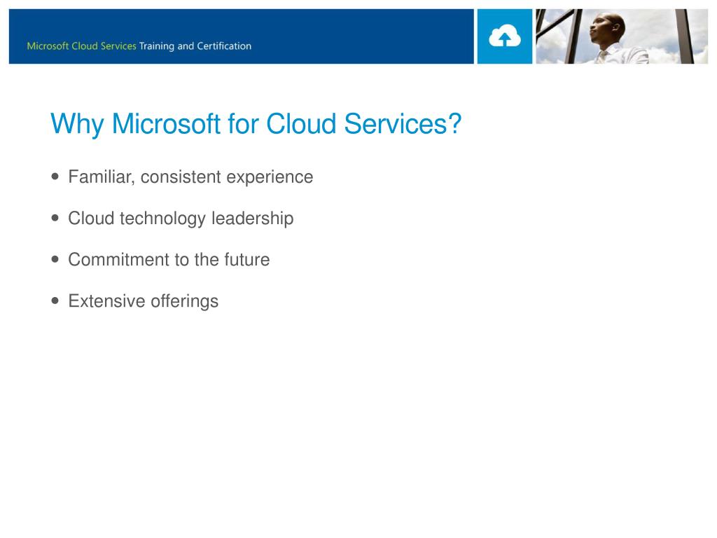Image resolution: width=717 pixels, height=538 pixels.
Task: Click the word "for" in the slide title
Action: (x=243, y=123)
